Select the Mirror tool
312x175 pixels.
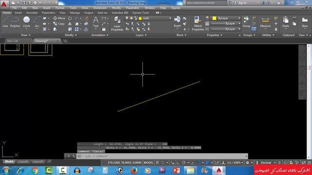point(70,24)
